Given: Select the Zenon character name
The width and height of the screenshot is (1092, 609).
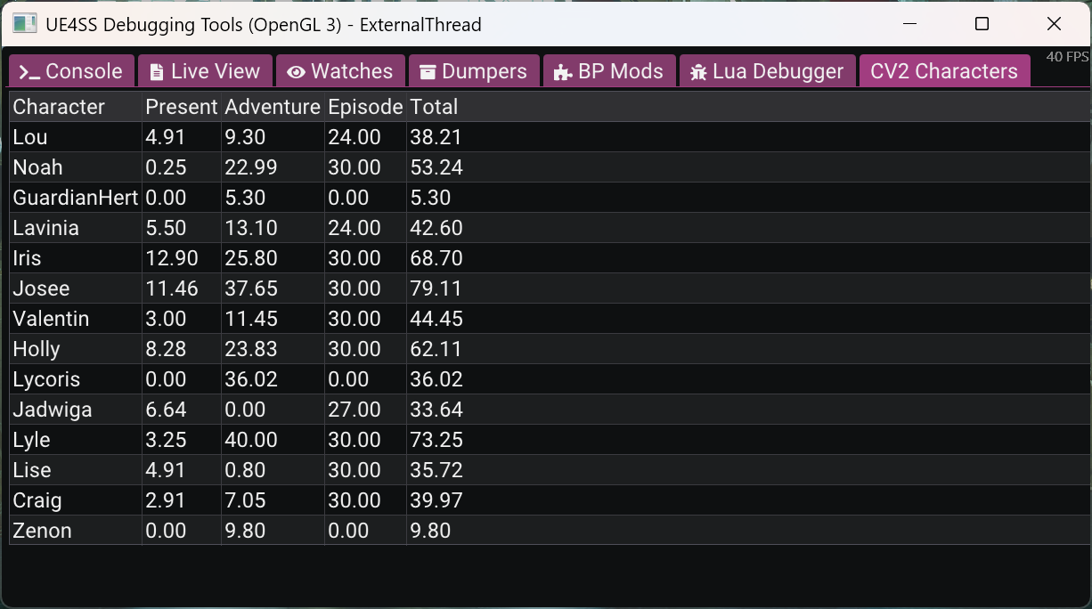Looking at the screenshot, I should [x=42, y=531].
